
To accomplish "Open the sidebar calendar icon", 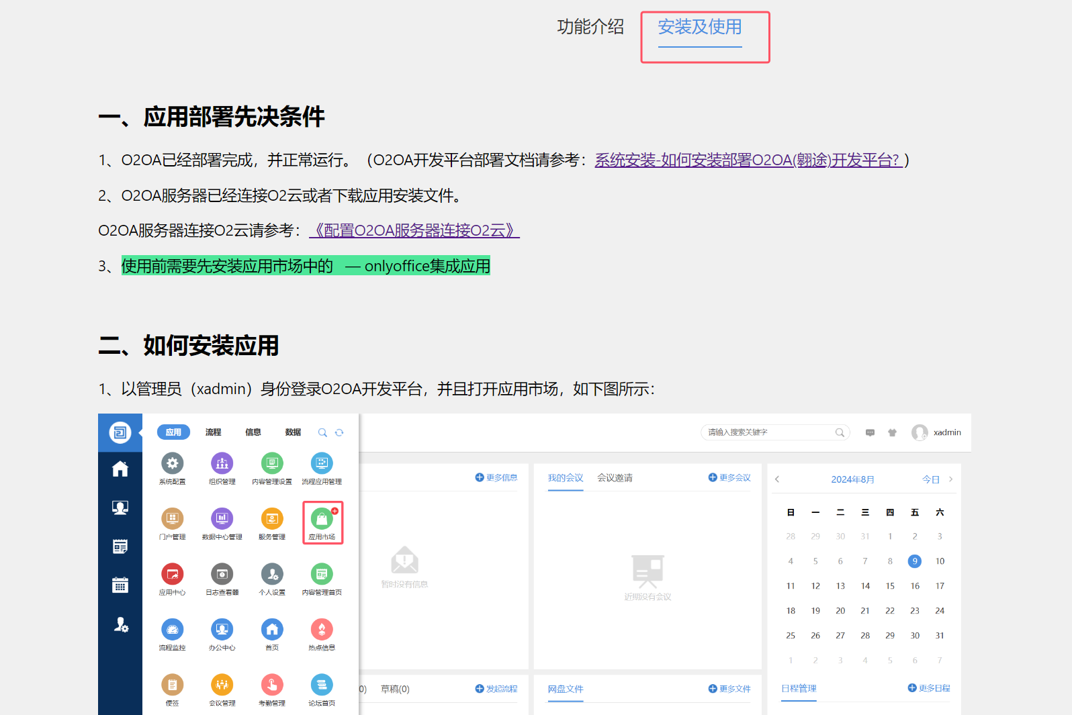I will (120, 585).
